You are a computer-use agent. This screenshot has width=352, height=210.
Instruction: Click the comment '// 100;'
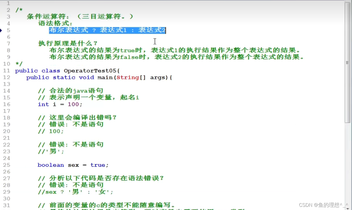point(51,131)
